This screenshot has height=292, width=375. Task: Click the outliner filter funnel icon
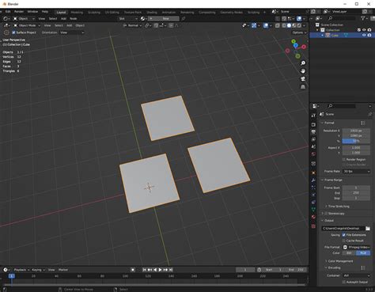click(x=363, y=18)
